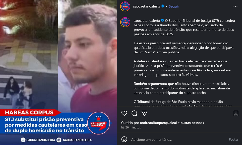
Task: View andreaalbuquerqueleal's profile from likes
Action: (158, 123)
